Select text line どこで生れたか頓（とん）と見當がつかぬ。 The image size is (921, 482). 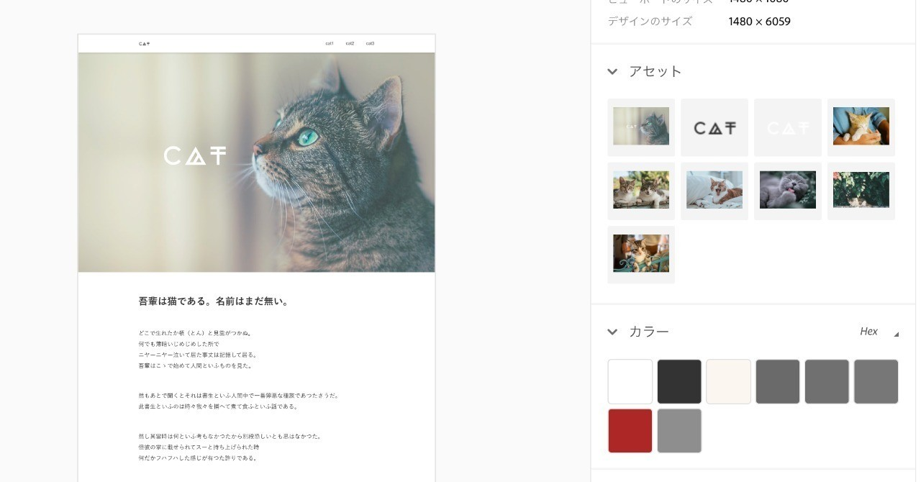pyautogui.click(x=196, y=333)
